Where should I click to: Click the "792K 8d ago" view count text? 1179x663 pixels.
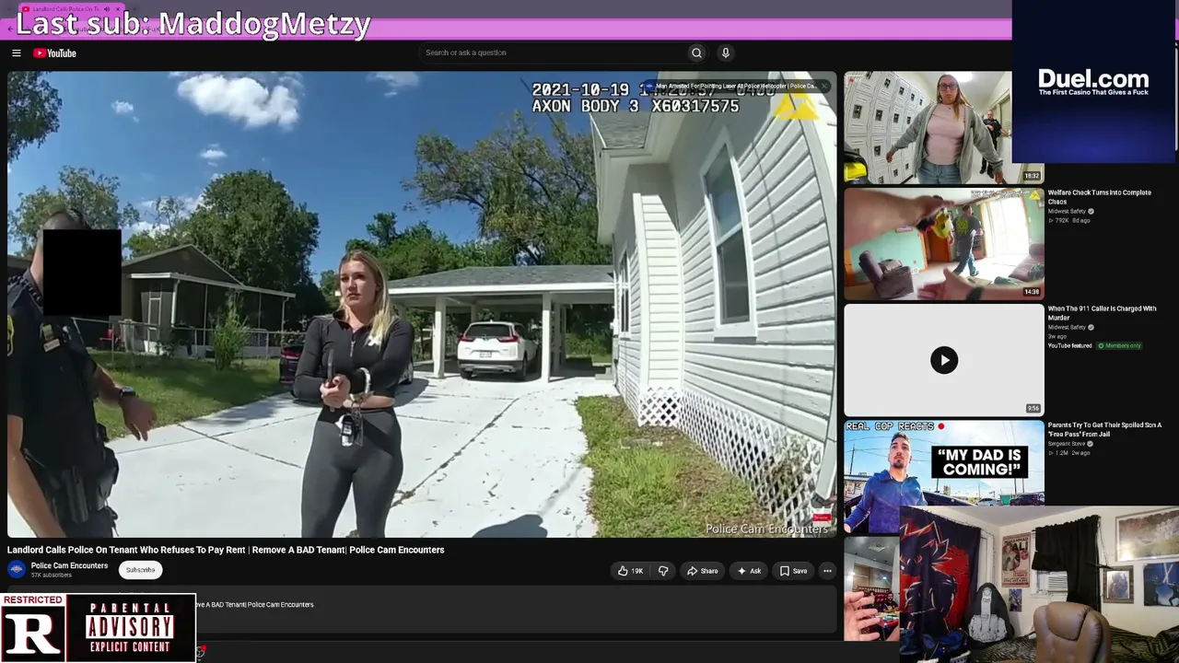pos(1069,221)
